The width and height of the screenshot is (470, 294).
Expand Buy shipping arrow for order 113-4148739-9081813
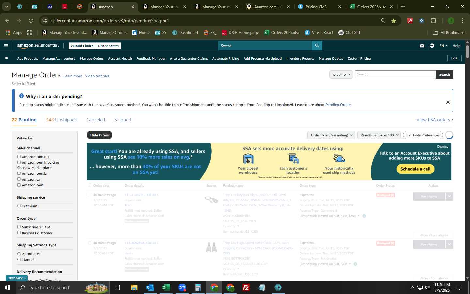tap(449, 196)
